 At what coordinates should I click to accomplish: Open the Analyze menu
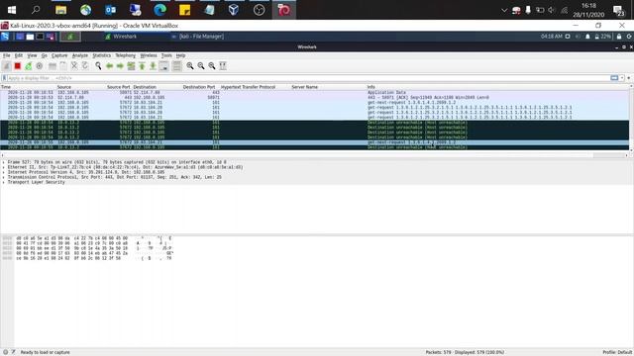click(79, 55)
